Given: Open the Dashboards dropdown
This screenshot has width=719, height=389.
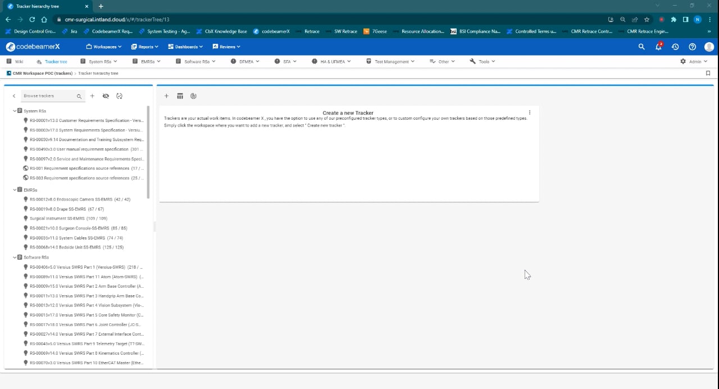Looking at the screenshot, I should coord(185,47).
